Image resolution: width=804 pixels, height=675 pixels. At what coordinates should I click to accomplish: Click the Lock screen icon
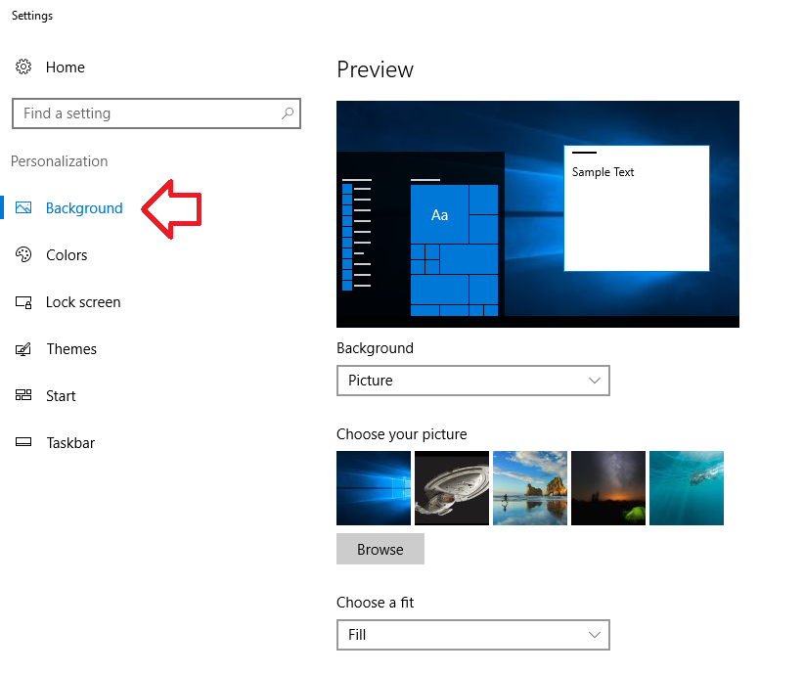(x=23, y=302)
